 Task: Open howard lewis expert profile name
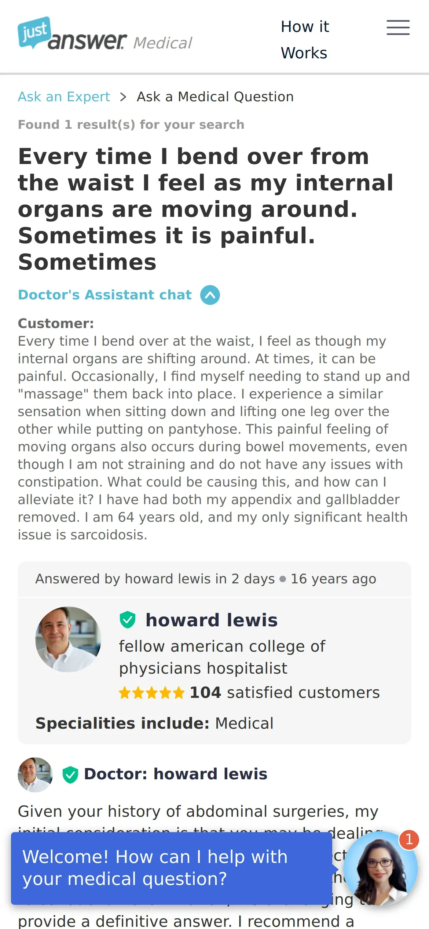pos(212,620)
